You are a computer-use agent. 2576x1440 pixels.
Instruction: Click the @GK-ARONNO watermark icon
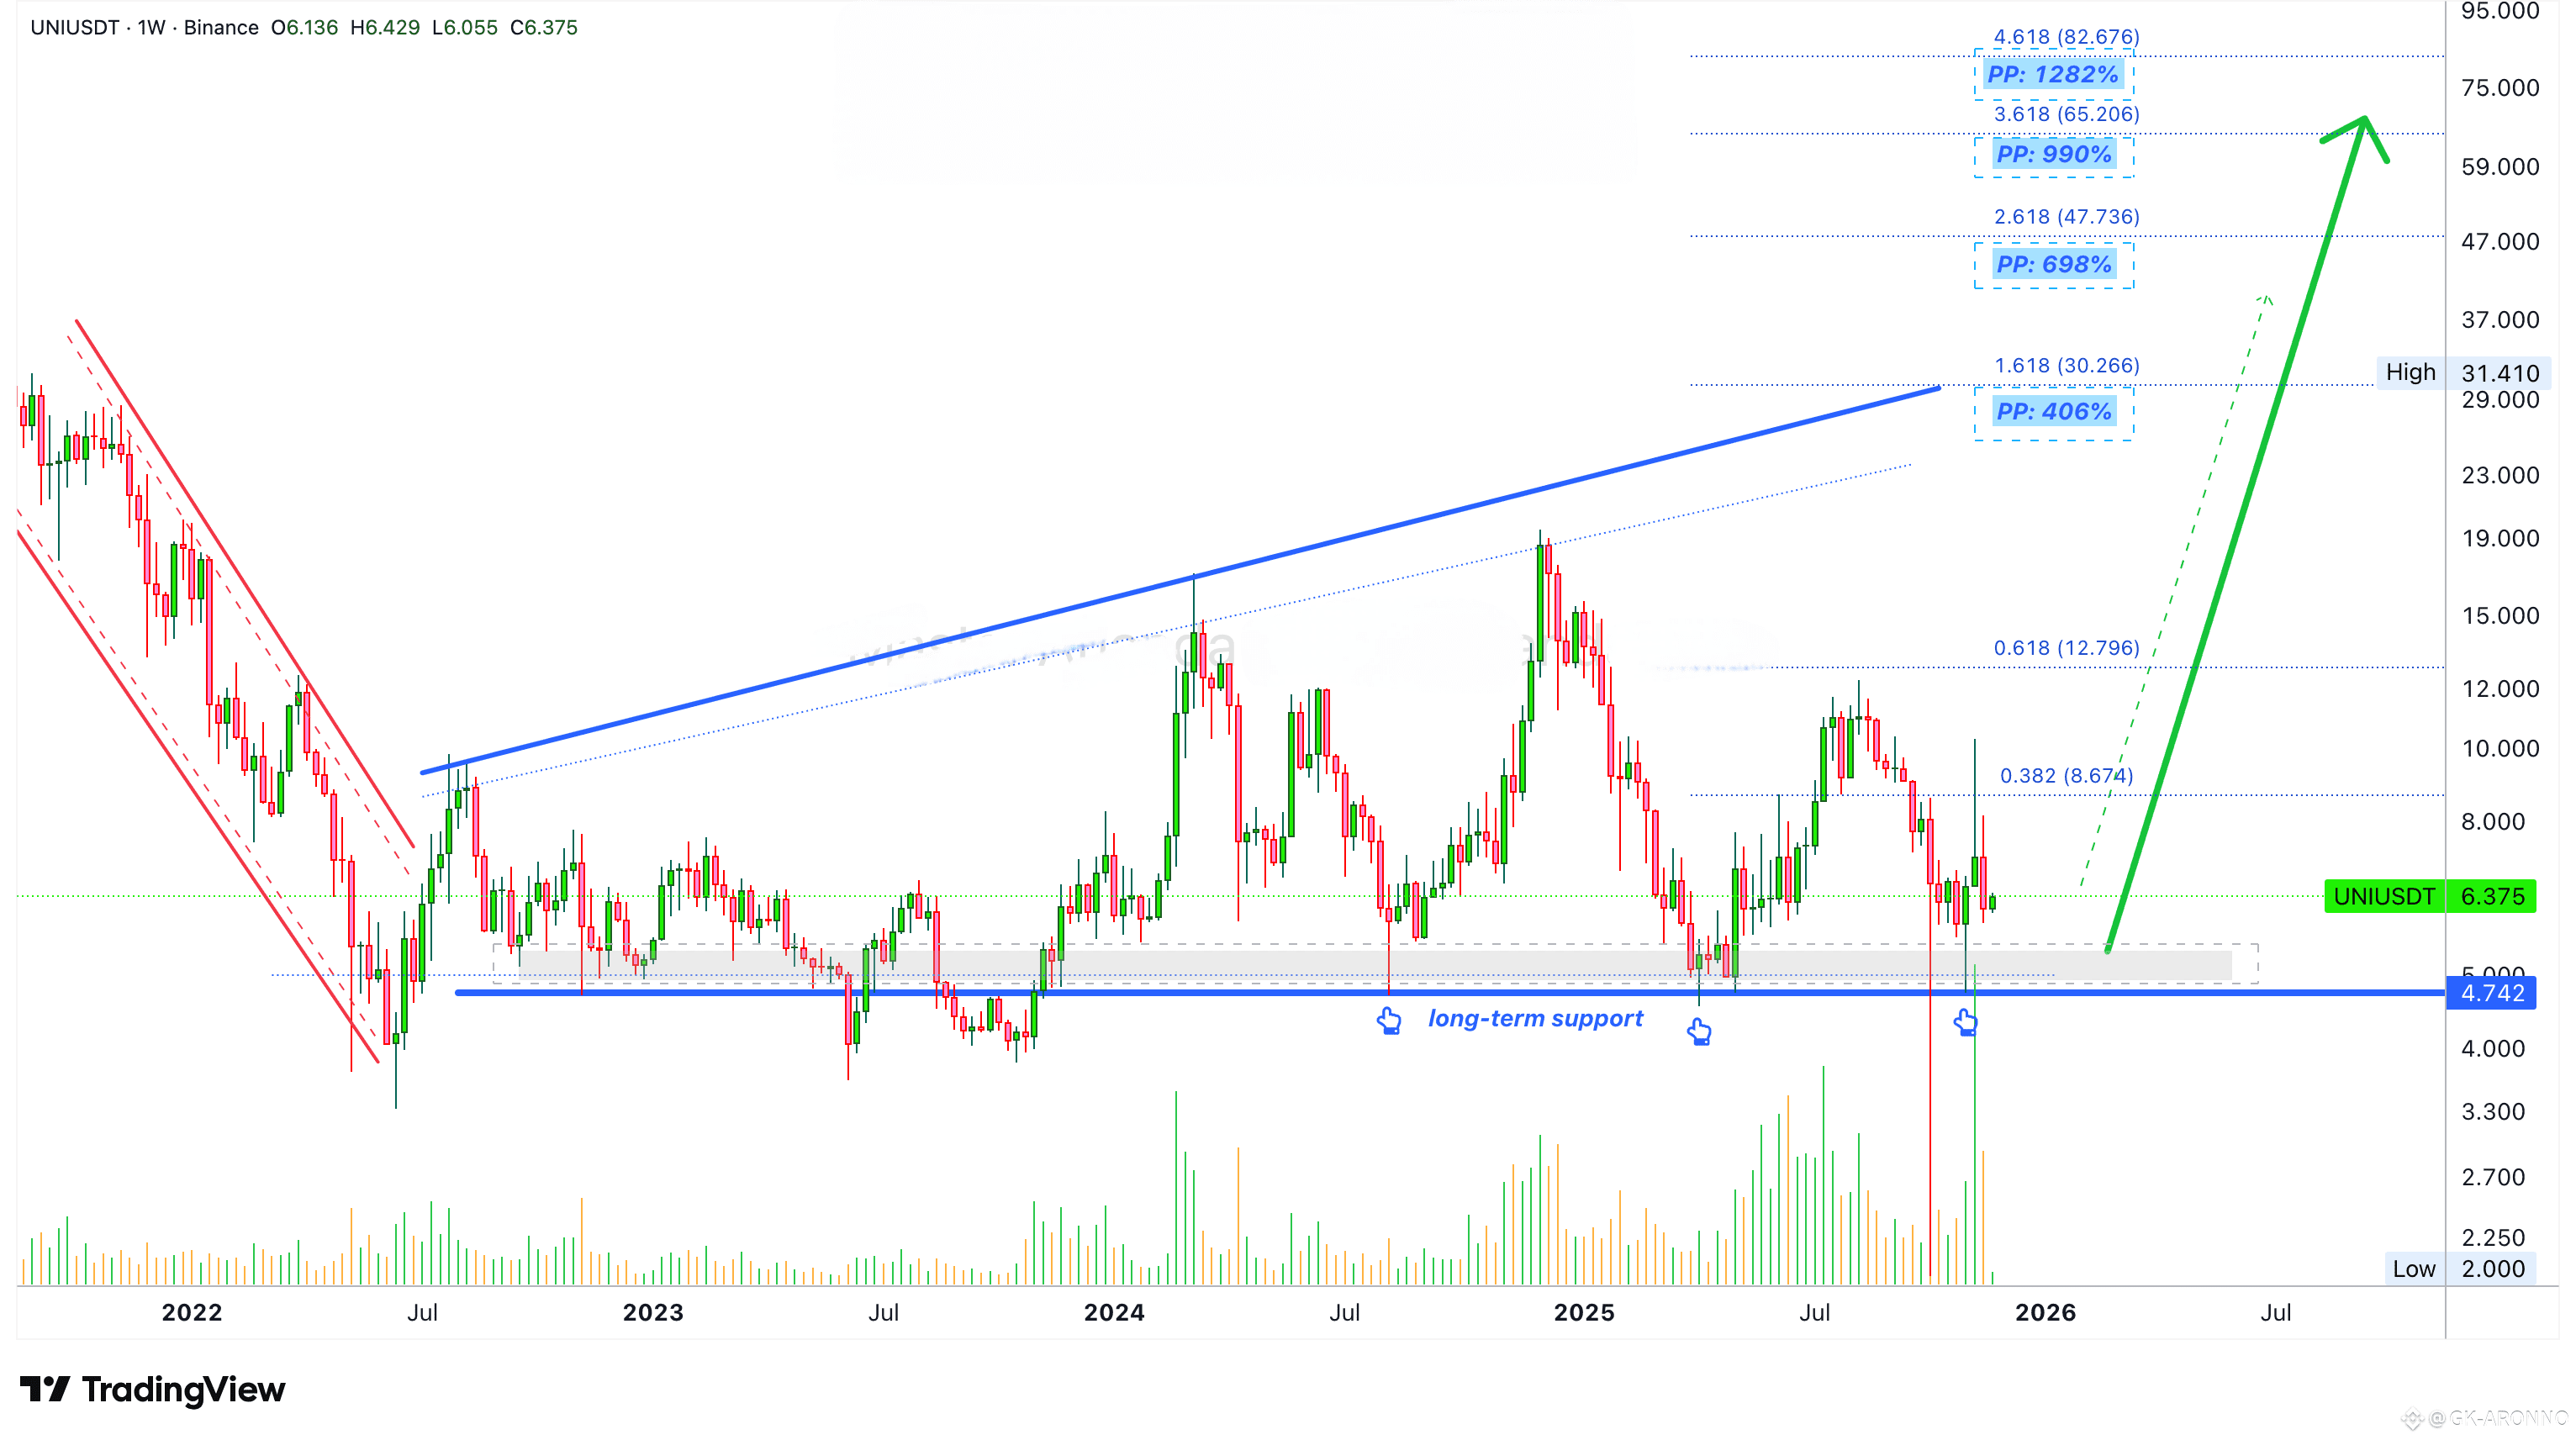click(x=2412, y=1418)
